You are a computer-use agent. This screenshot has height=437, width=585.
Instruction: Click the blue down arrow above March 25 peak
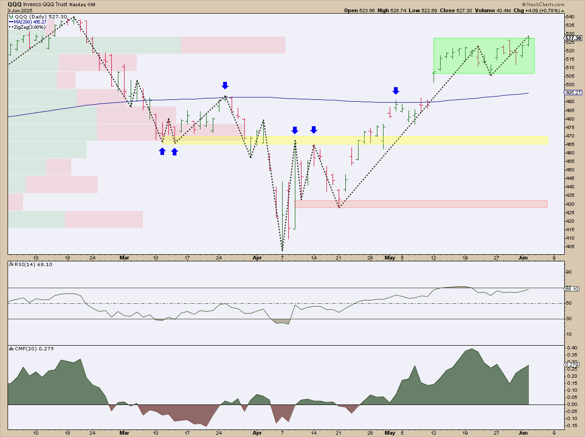(225, 85)
